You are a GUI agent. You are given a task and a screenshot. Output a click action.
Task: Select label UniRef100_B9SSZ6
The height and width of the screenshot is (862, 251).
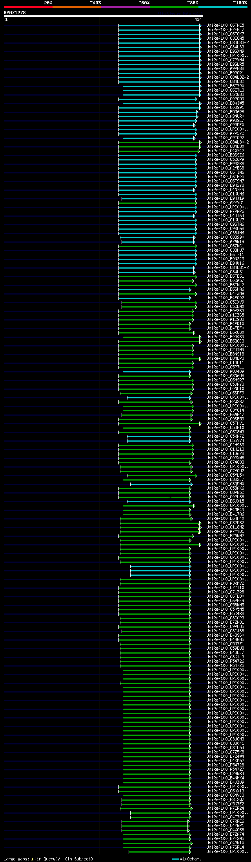pyautogui.click(x=225, y=155)
